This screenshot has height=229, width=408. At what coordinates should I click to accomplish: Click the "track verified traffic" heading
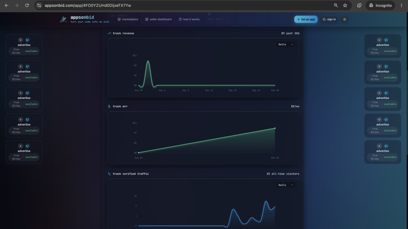(130, 174)
